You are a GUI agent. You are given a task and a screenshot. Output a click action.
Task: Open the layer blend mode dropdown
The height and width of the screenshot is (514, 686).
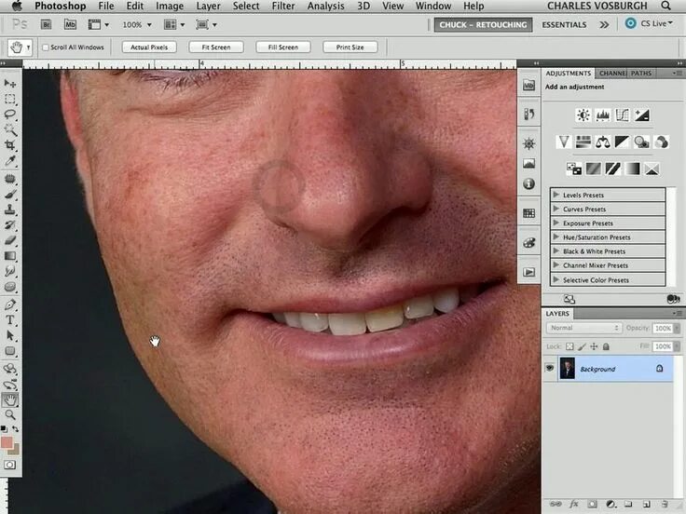coord(583,328)
